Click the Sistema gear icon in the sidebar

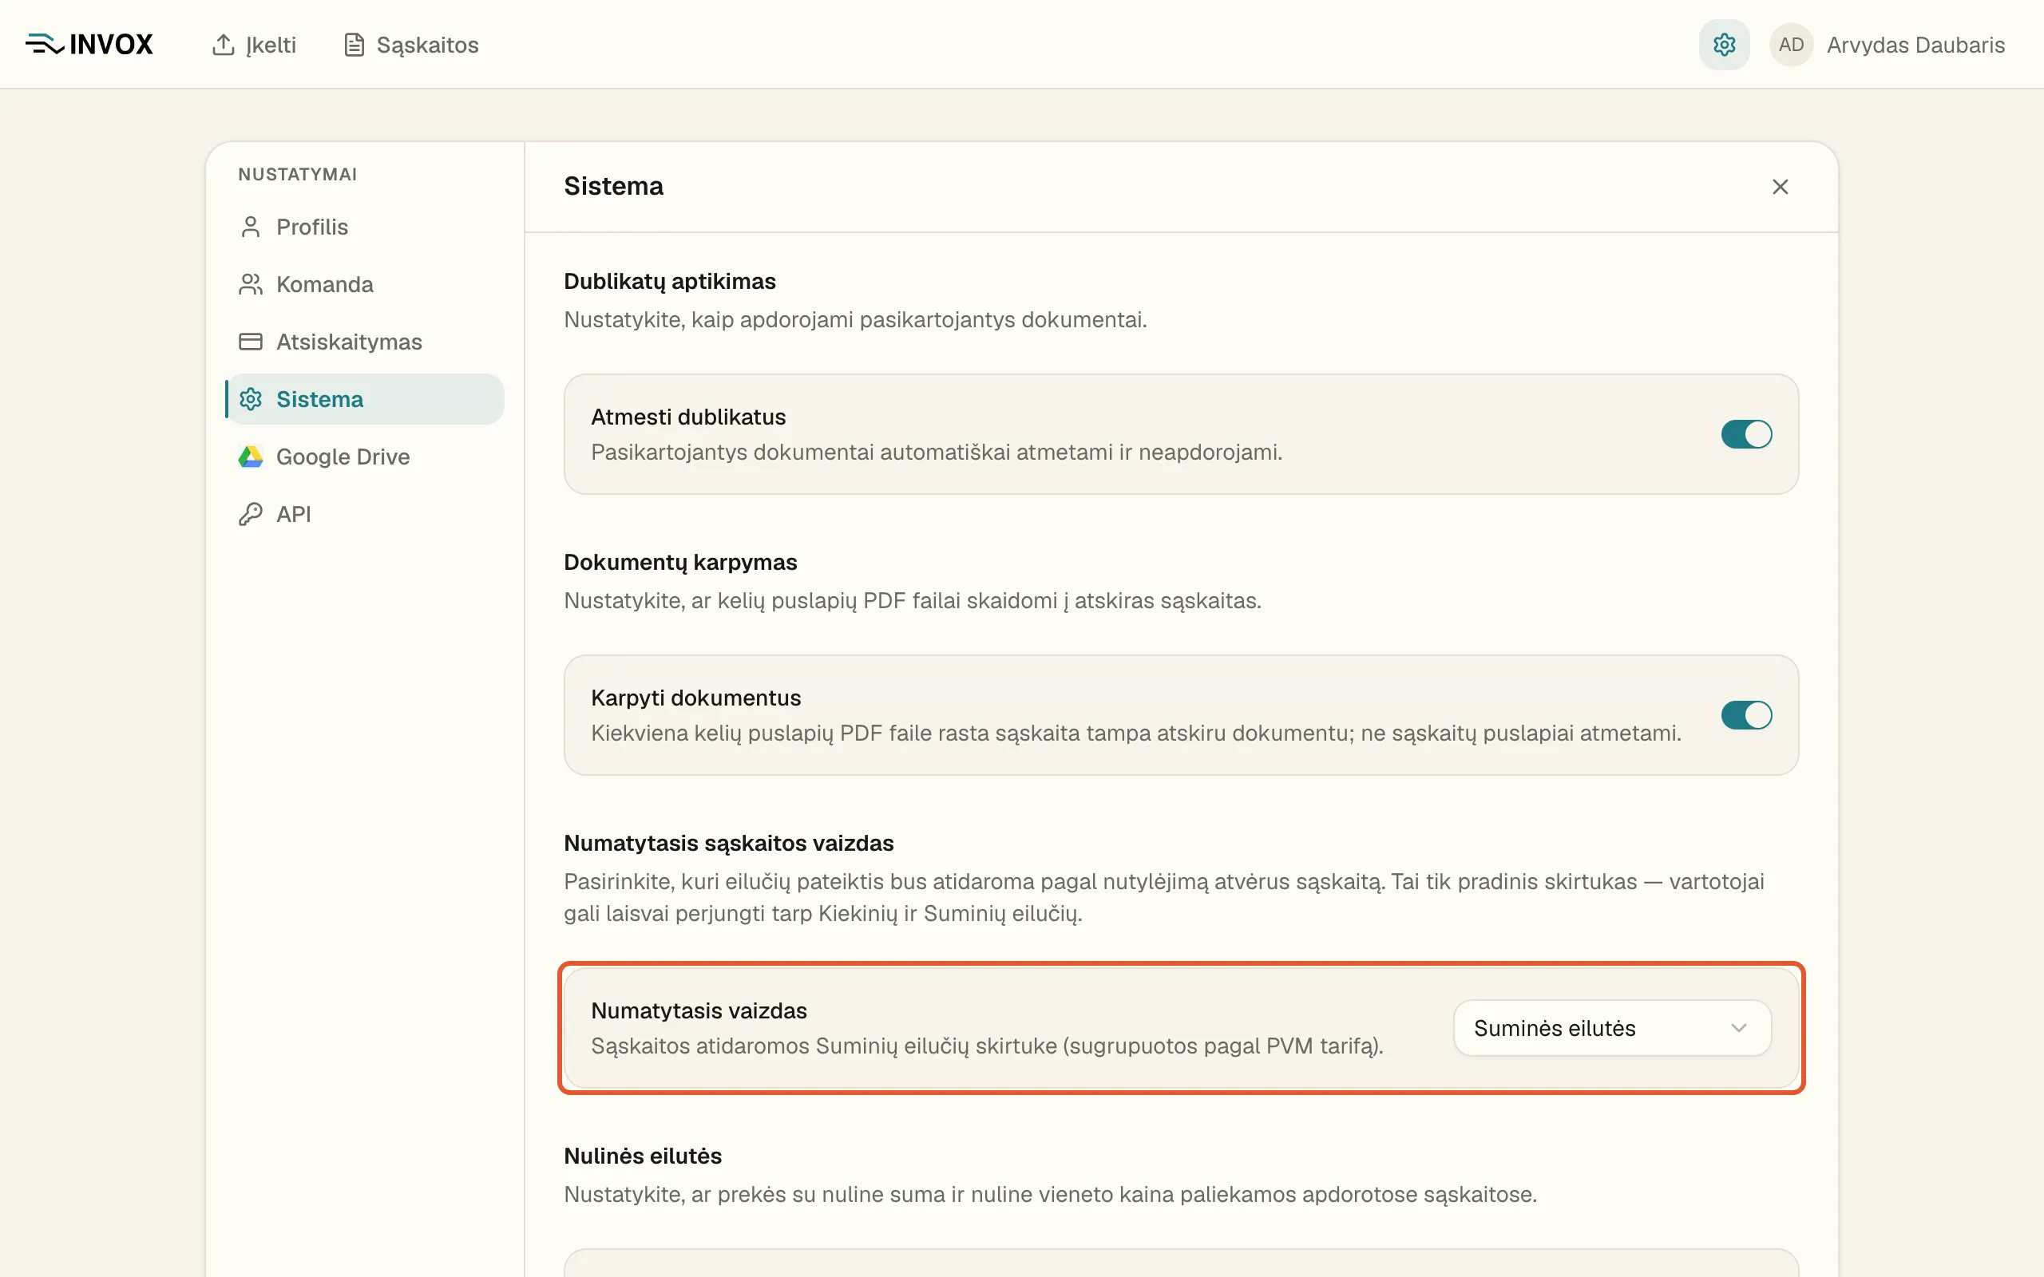tap(250, 400)
